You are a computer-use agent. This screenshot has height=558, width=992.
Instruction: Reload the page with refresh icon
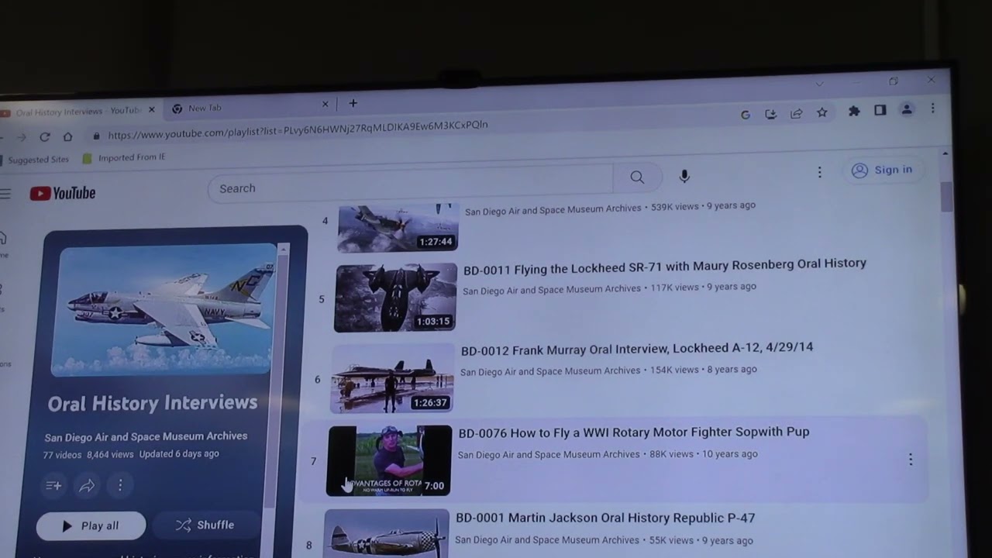pyautogui.click(x=44, y=137)
